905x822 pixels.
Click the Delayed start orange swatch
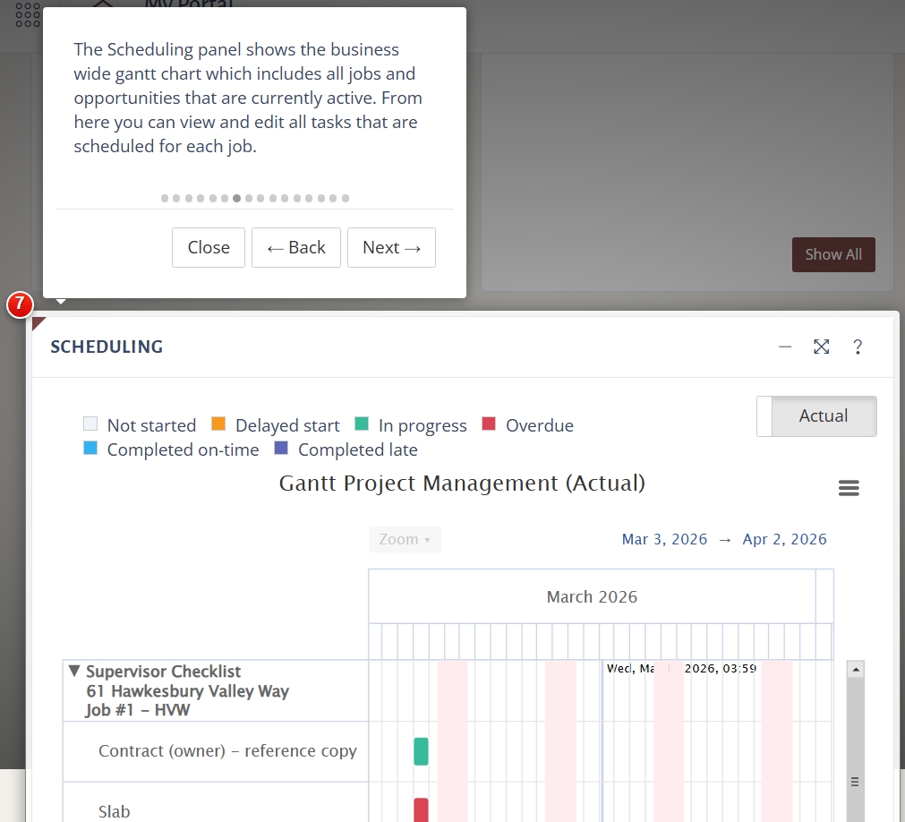(x=218, y=424)
